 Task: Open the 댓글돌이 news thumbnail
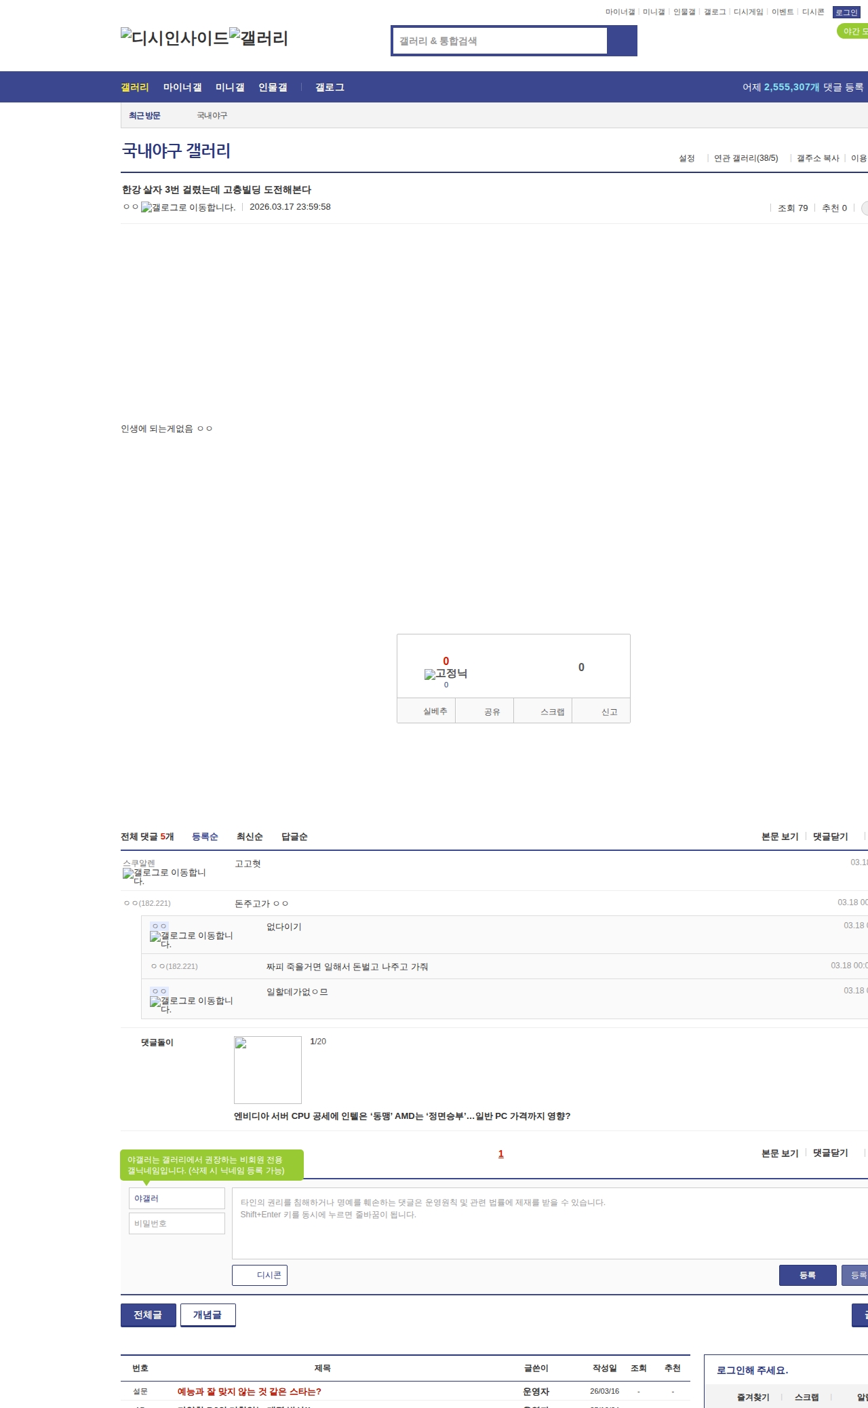(268, 1070)
